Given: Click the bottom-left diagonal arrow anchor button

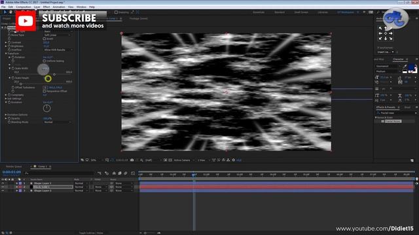Looking at the screenshot, I should 380,39.
